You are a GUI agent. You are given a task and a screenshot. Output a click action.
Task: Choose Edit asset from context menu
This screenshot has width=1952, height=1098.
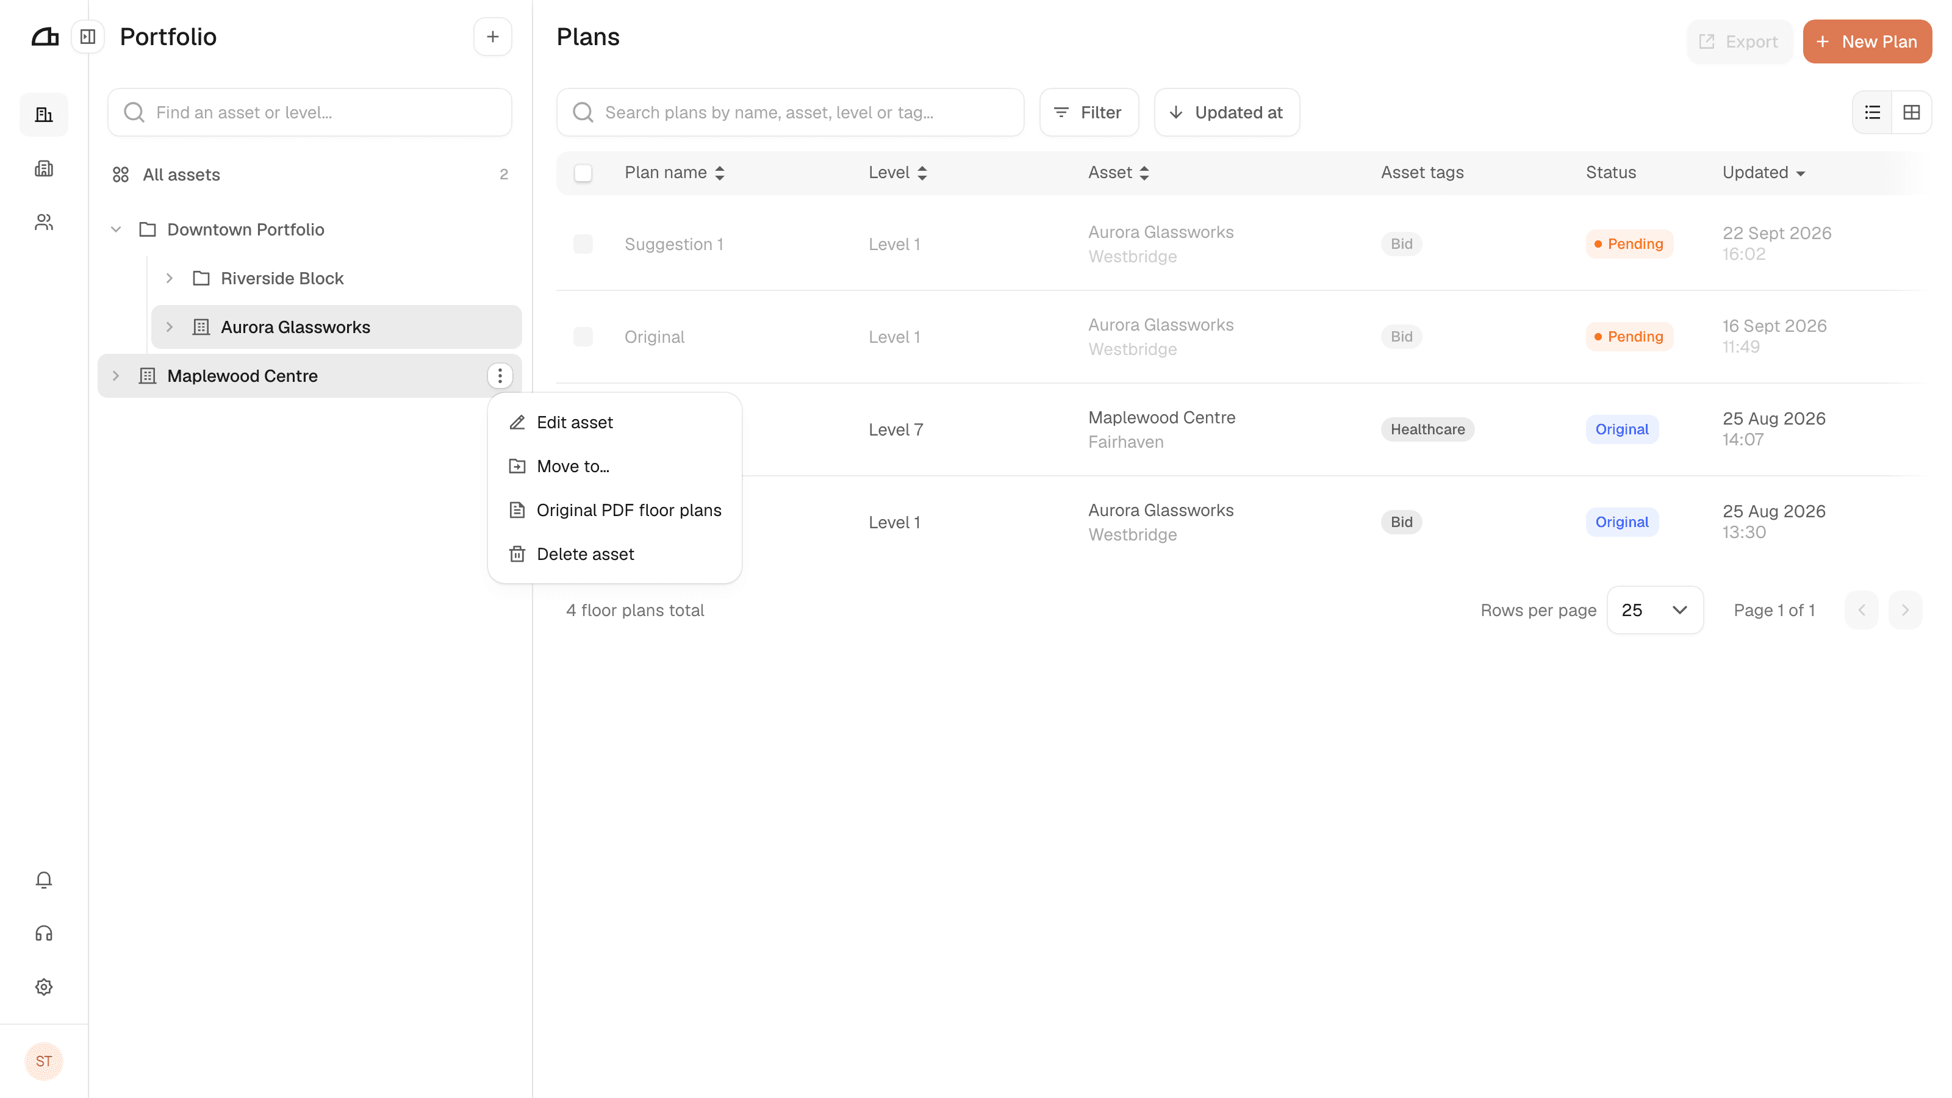pos(614,422)
